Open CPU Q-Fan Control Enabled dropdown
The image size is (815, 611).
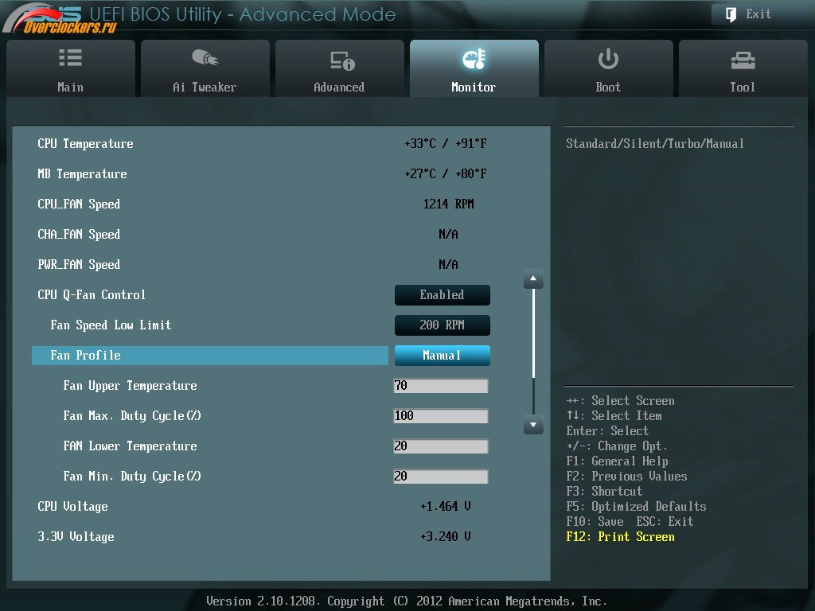(x=442, y=295)
